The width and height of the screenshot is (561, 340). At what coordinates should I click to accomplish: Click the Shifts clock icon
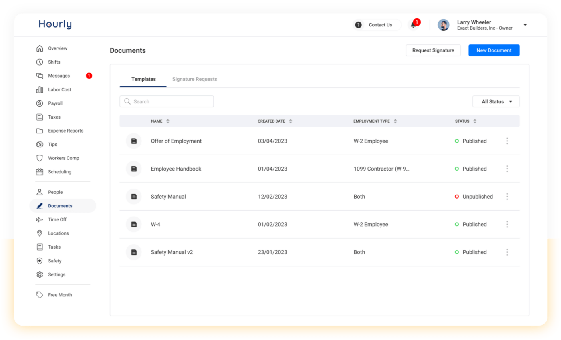point(40,62)
